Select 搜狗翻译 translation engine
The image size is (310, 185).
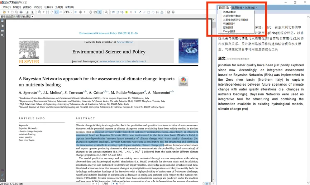228,28
